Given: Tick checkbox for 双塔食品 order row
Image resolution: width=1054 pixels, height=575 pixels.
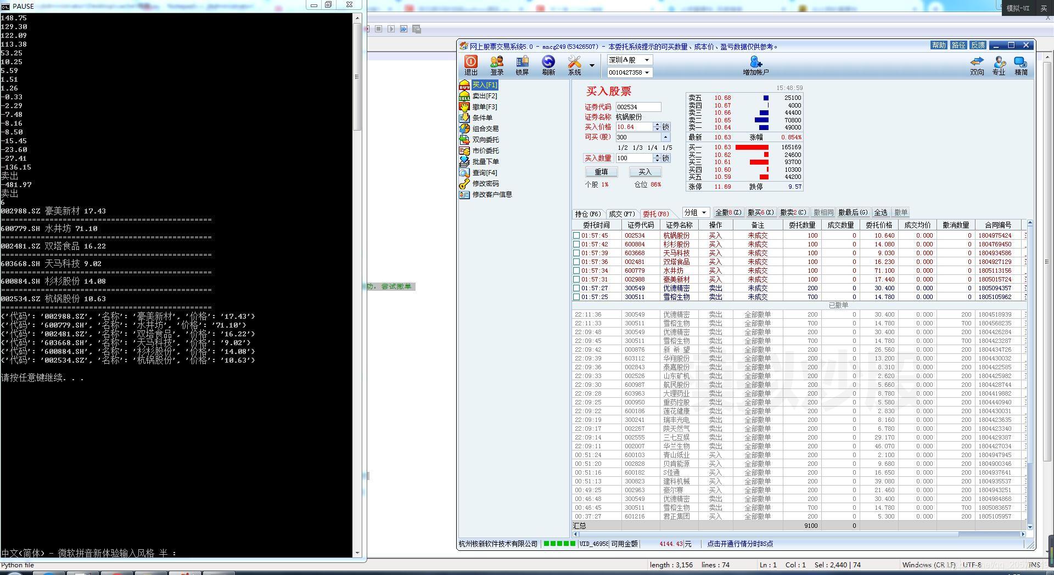Looking at the screenshot, I should point(576,262).
